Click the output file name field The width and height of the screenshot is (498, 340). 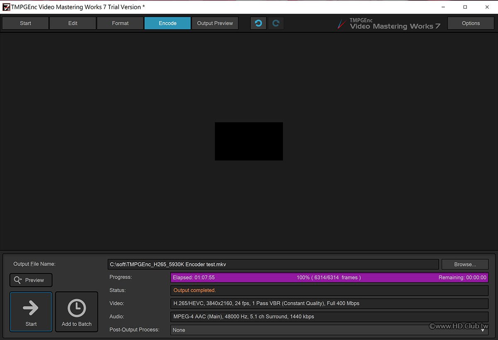(x=273, y=264)
